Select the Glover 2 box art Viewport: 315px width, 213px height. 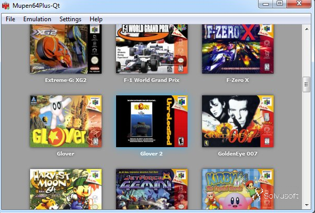click(152, 121)
